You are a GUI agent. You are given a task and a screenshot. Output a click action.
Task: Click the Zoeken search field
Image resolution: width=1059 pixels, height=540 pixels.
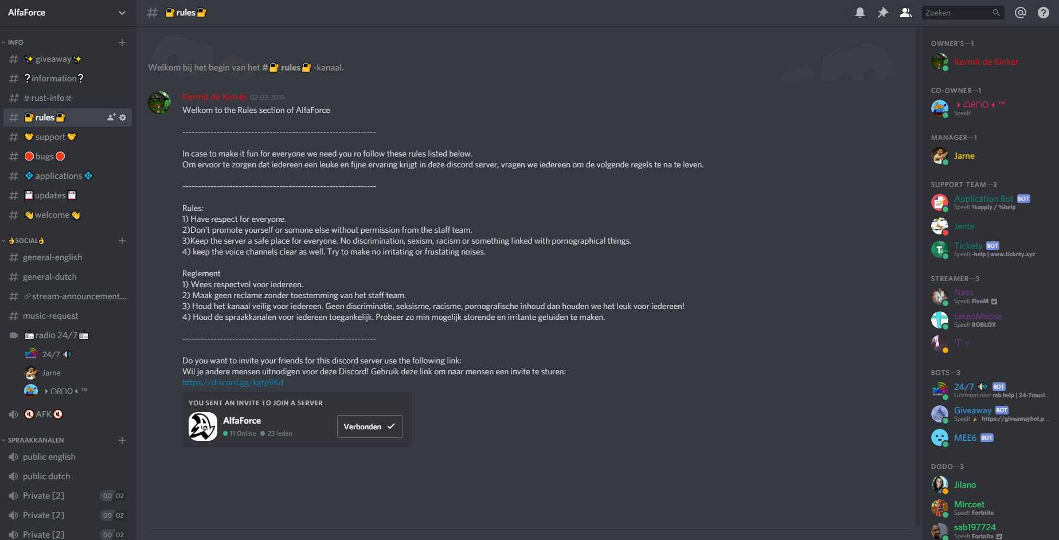click(958, 13)
